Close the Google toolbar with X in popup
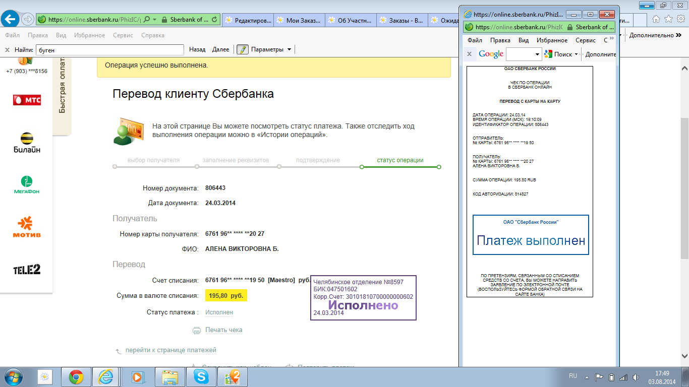Viewport: 689px width, 387px height. [x=469, y=54]
